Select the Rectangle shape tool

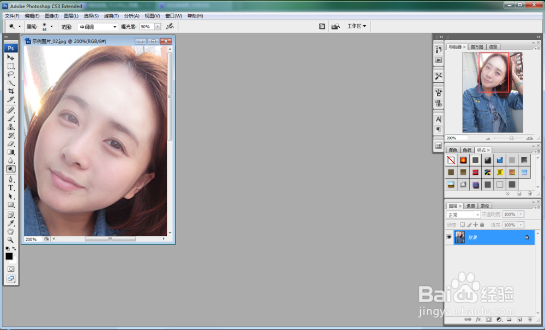[x=11, y=205]
